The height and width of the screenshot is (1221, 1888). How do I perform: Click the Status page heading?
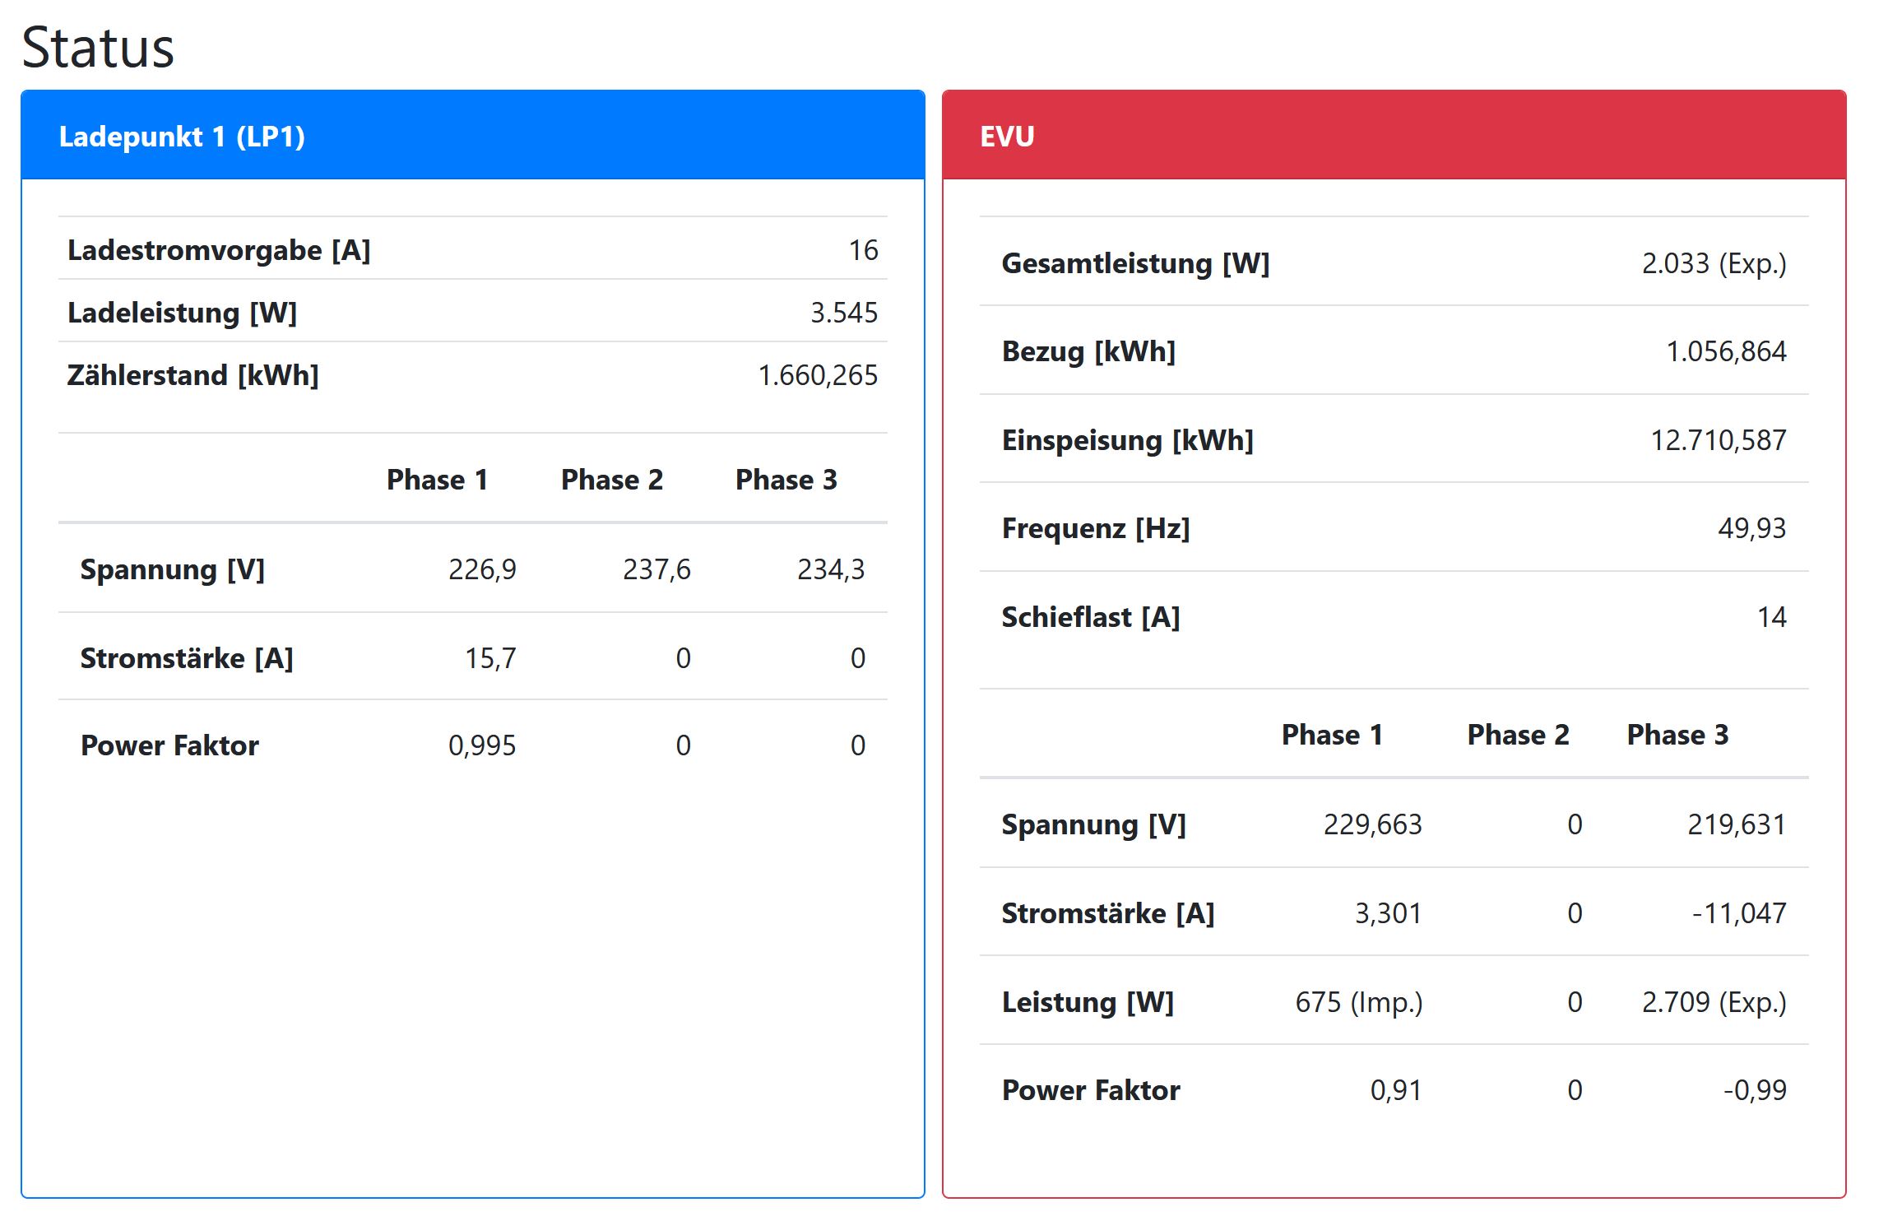[x=98, y=48]
